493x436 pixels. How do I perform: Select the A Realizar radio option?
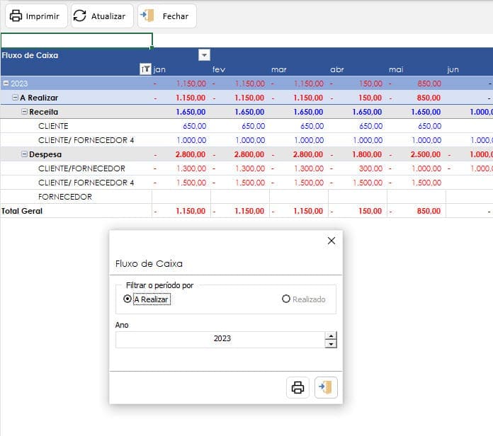127,299
